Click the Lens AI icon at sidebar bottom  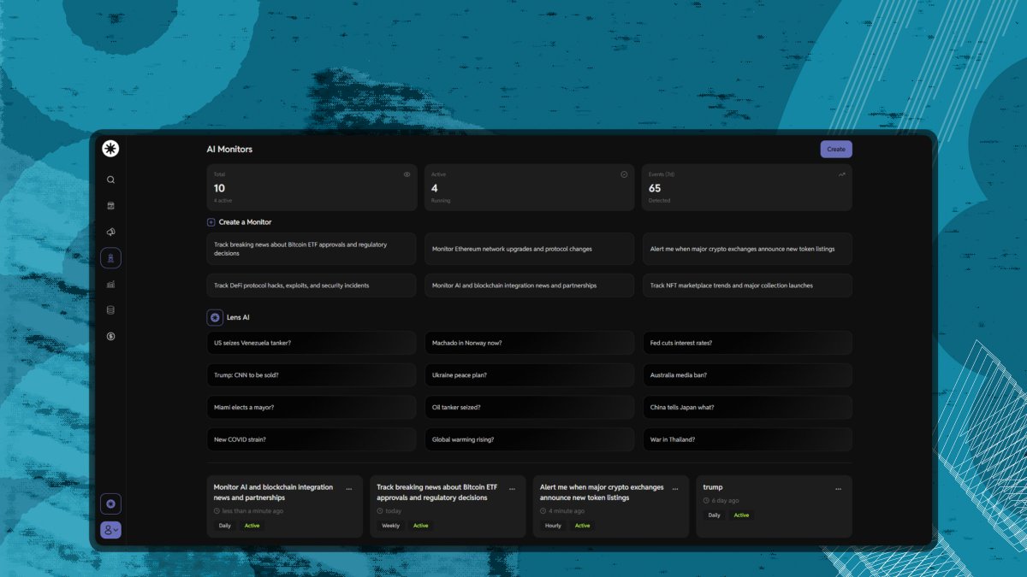[110, 504]
